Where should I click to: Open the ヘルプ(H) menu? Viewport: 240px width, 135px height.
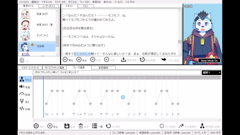[130, 2]
